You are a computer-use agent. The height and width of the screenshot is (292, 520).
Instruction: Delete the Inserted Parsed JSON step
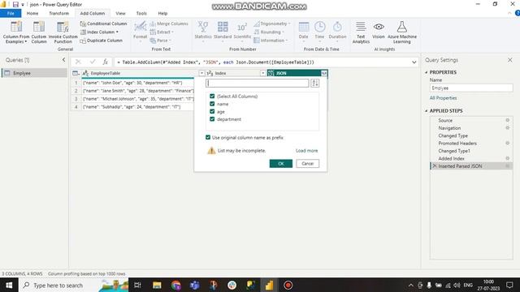click(x=435, y=165)
